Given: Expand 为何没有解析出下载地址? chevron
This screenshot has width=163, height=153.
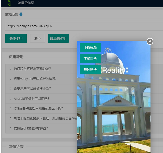Looking at the screenshot, I should tap(10, 69).
